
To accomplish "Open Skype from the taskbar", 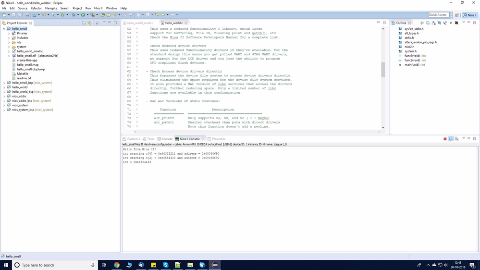I will click(x=166, y=265).
